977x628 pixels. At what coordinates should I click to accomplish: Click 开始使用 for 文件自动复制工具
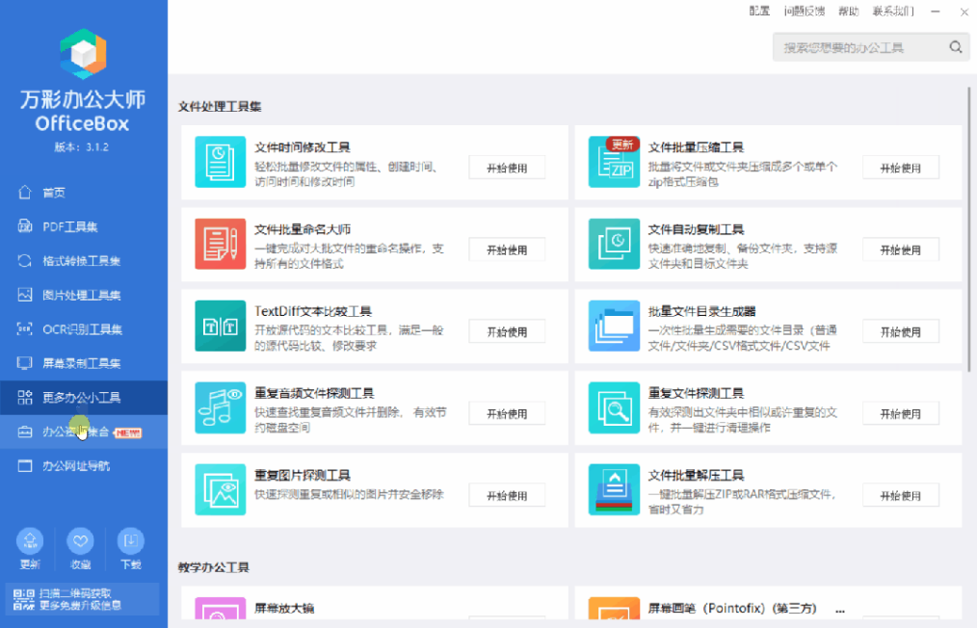tap(900, 249)
